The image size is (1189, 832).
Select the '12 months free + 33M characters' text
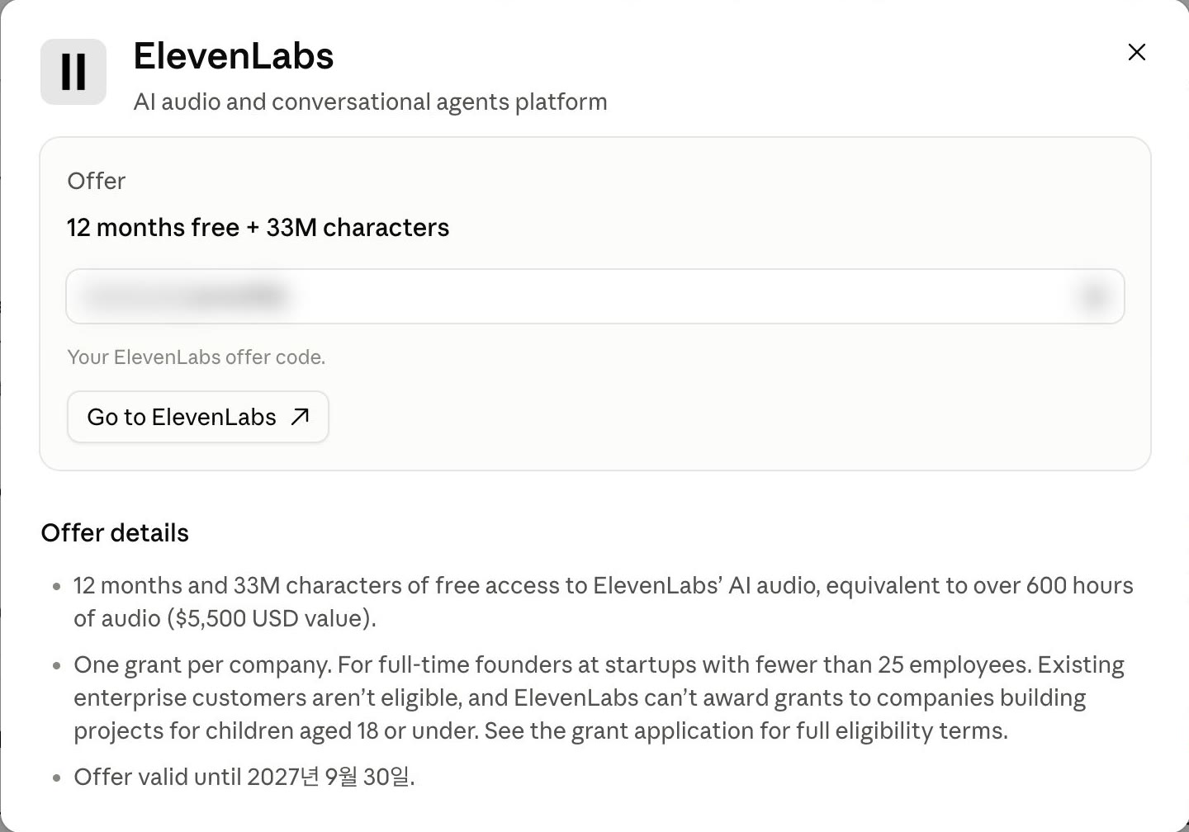point(258,227)
